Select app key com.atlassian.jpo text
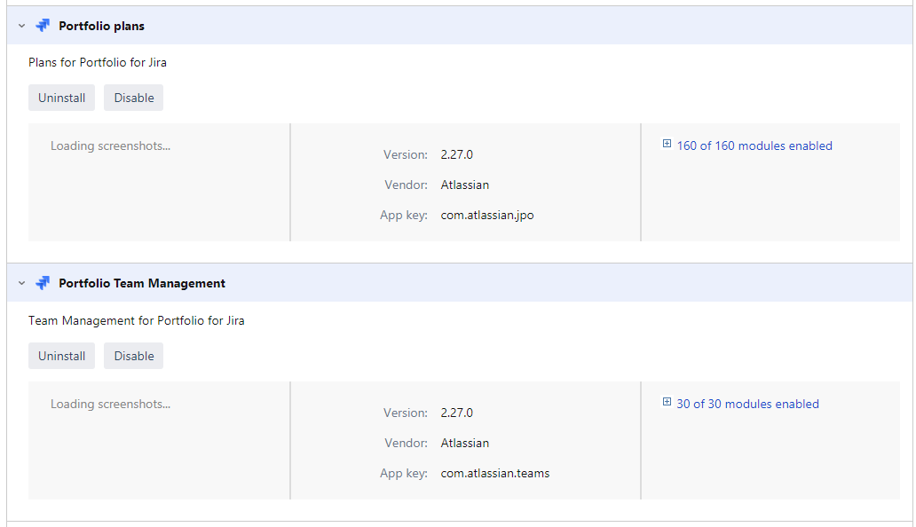The image size is (916, 527). click(487, 215)
